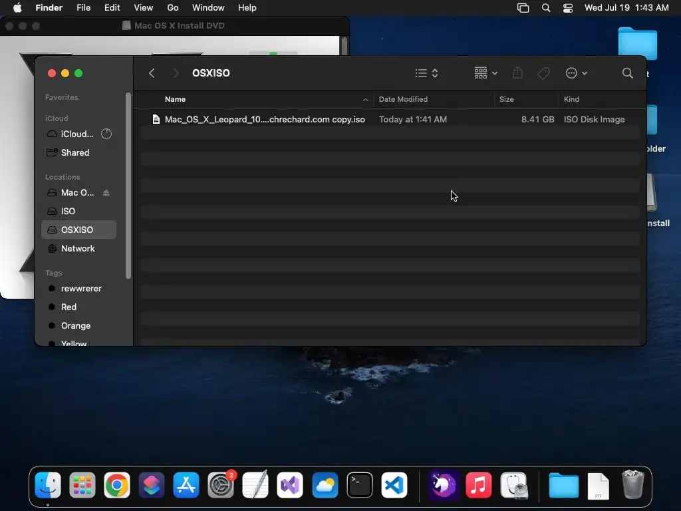Open the group-by options dropdown
The height and width of the screenshot is (511, 681).
click(x=485, y=73)
